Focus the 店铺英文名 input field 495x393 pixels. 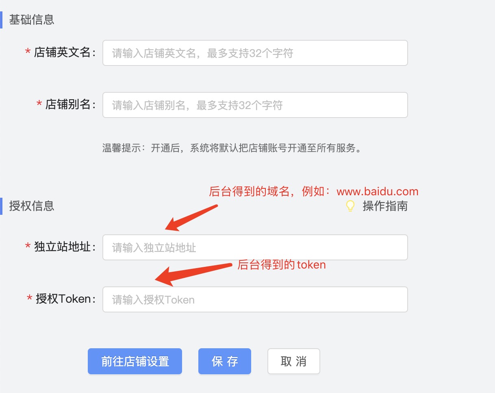pos(255,53)
